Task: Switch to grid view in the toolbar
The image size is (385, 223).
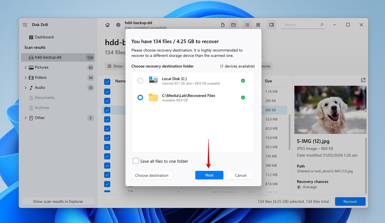Action: click(258, 25)
